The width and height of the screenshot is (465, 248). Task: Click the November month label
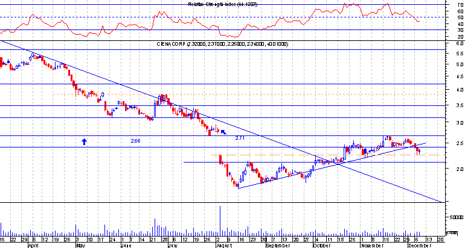pyautogui.click(x=372, y=246)
